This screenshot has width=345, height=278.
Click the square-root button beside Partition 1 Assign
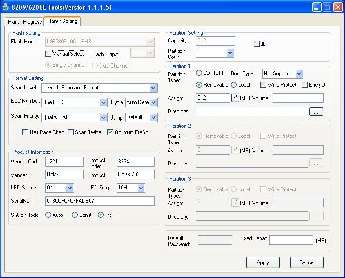tap(235, 98)
